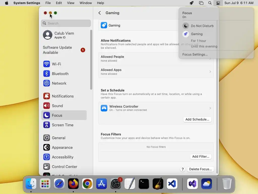Open Focus Settings from the popup
The width and height of the screenshot is (258, 194).
pos(195,55)
